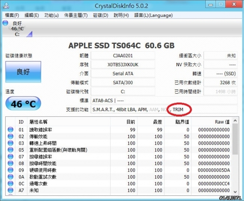Click status orb of row 07 搜尋錯誤率
The image size is (244, 201).
[x=10, y=156]
